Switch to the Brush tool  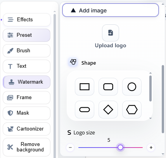[27, 51]
